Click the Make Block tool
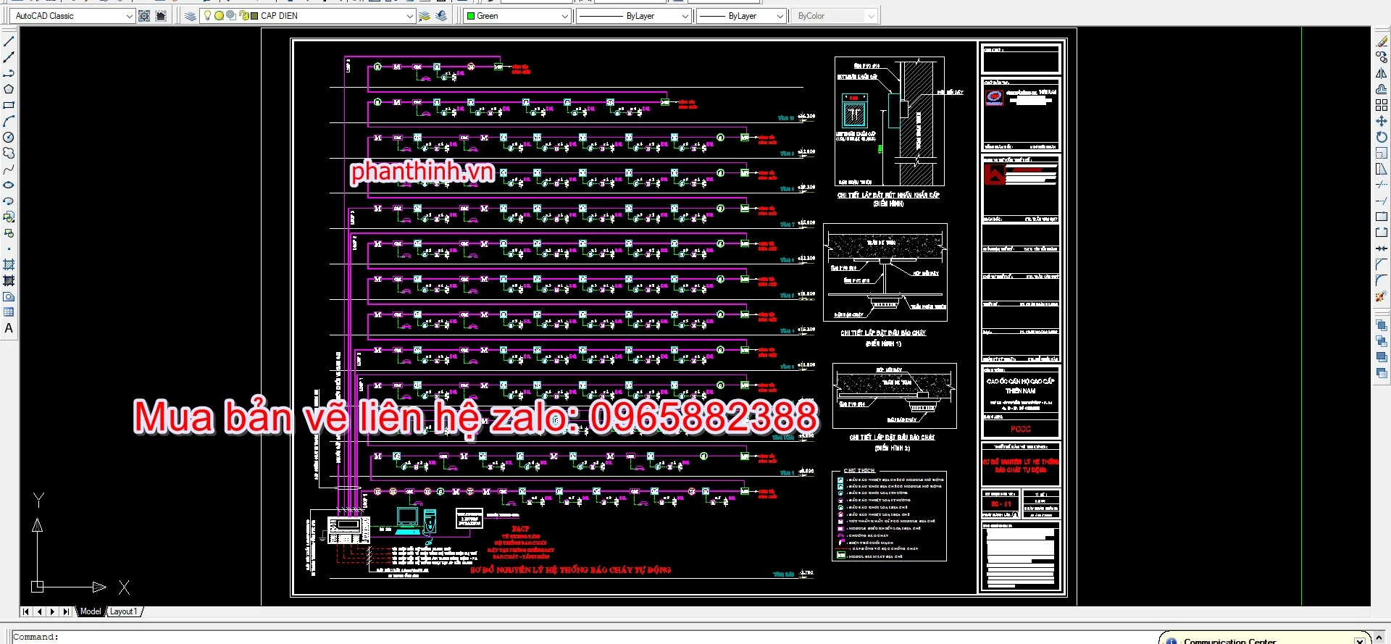Viewport: 1391px width, 644px height. click(x=9, y=233)
